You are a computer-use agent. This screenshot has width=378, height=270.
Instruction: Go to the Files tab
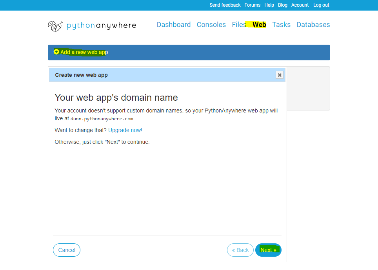239,25
